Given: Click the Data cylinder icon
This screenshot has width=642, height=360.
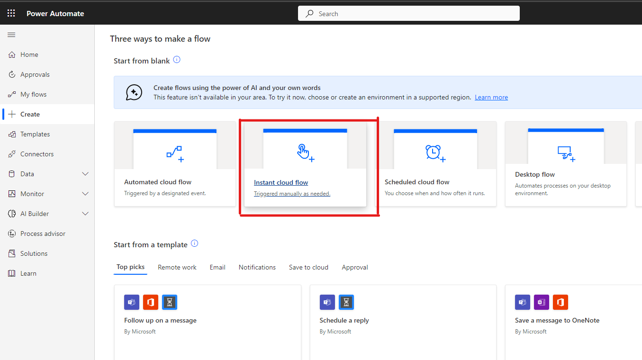Looking at the screenshot, I should (x=12, y=174).
